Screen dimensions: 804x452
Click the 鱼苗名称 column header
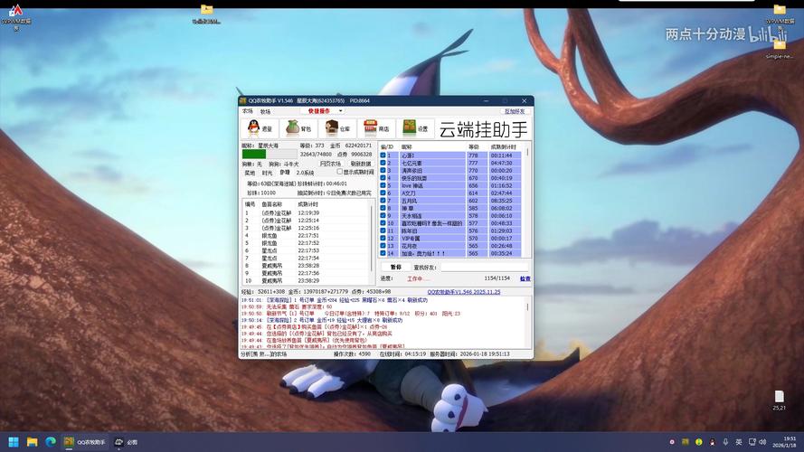pyautogui.click(x=271, y=204)
